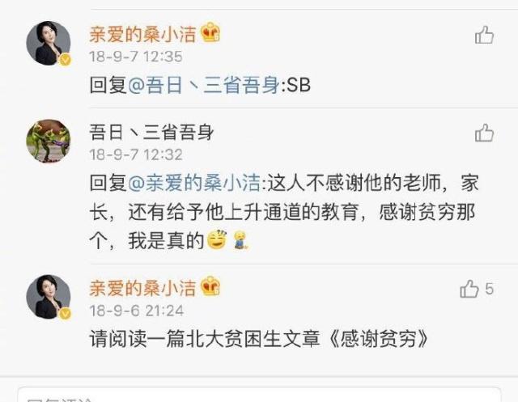Viewport: 518px width, 402px height.
Task: Click verified badge on bottom avatar
Action: click(65, 313)
